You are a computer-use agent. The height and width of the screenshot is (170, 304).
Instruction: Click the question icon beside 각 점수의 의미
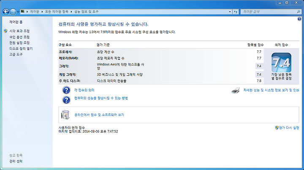pos(66,90)
